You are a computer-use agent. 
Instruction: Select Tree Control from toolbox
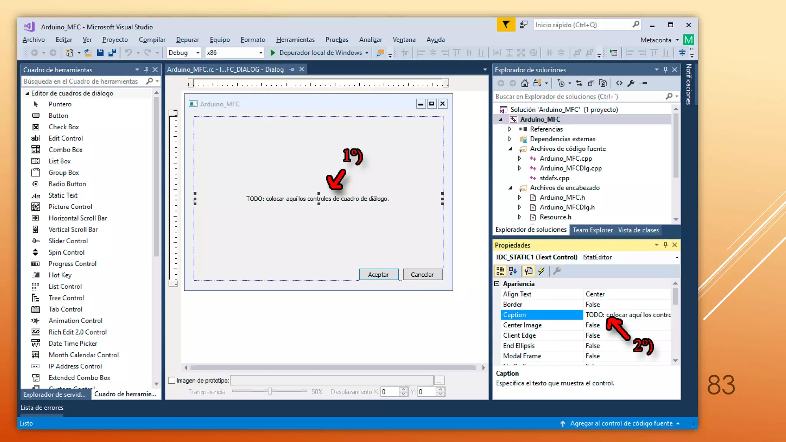(66, 298)
